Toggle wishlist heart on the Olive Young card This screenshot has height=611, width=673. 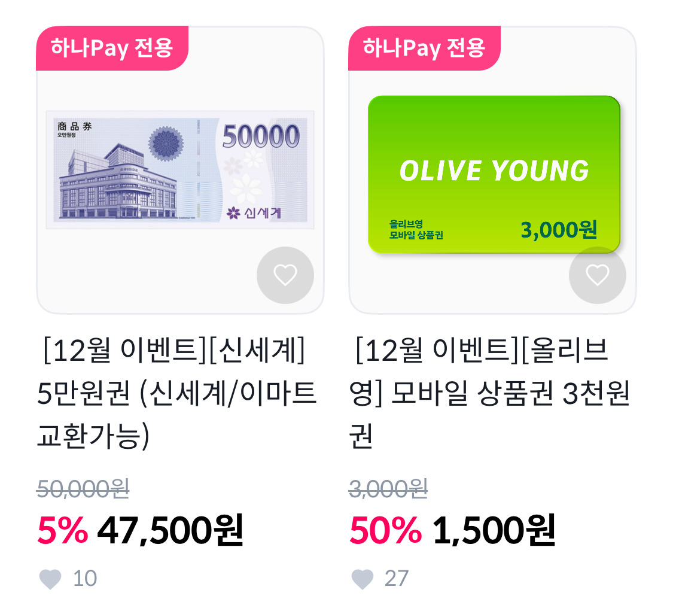(x=597, y=275)
